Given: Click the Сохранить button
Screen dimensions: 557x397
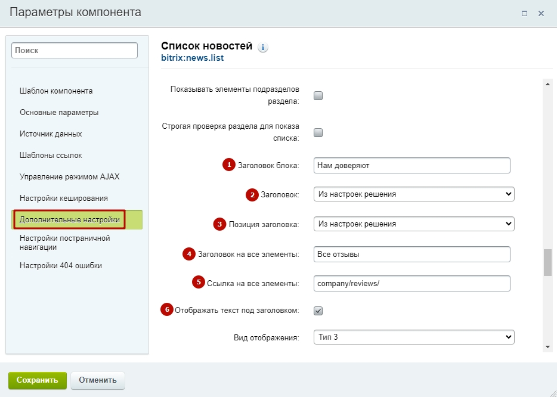Looking at the screenshot, I should coord(38,380).
